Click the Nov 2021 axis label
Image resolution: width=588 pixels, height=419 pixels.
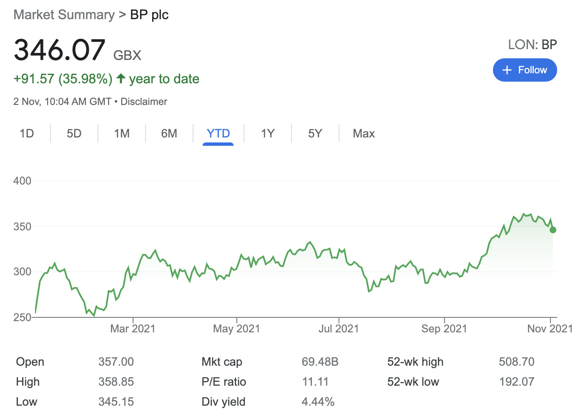point(550,329)
